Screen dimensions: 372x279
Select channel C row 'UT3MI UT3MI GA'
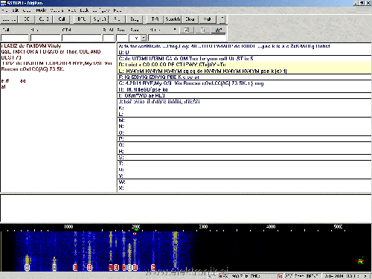244,59
